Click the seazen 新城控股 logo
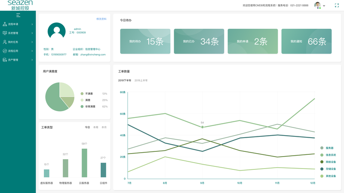This screenshot has height=193, width=344. click(x=20, y=5)
